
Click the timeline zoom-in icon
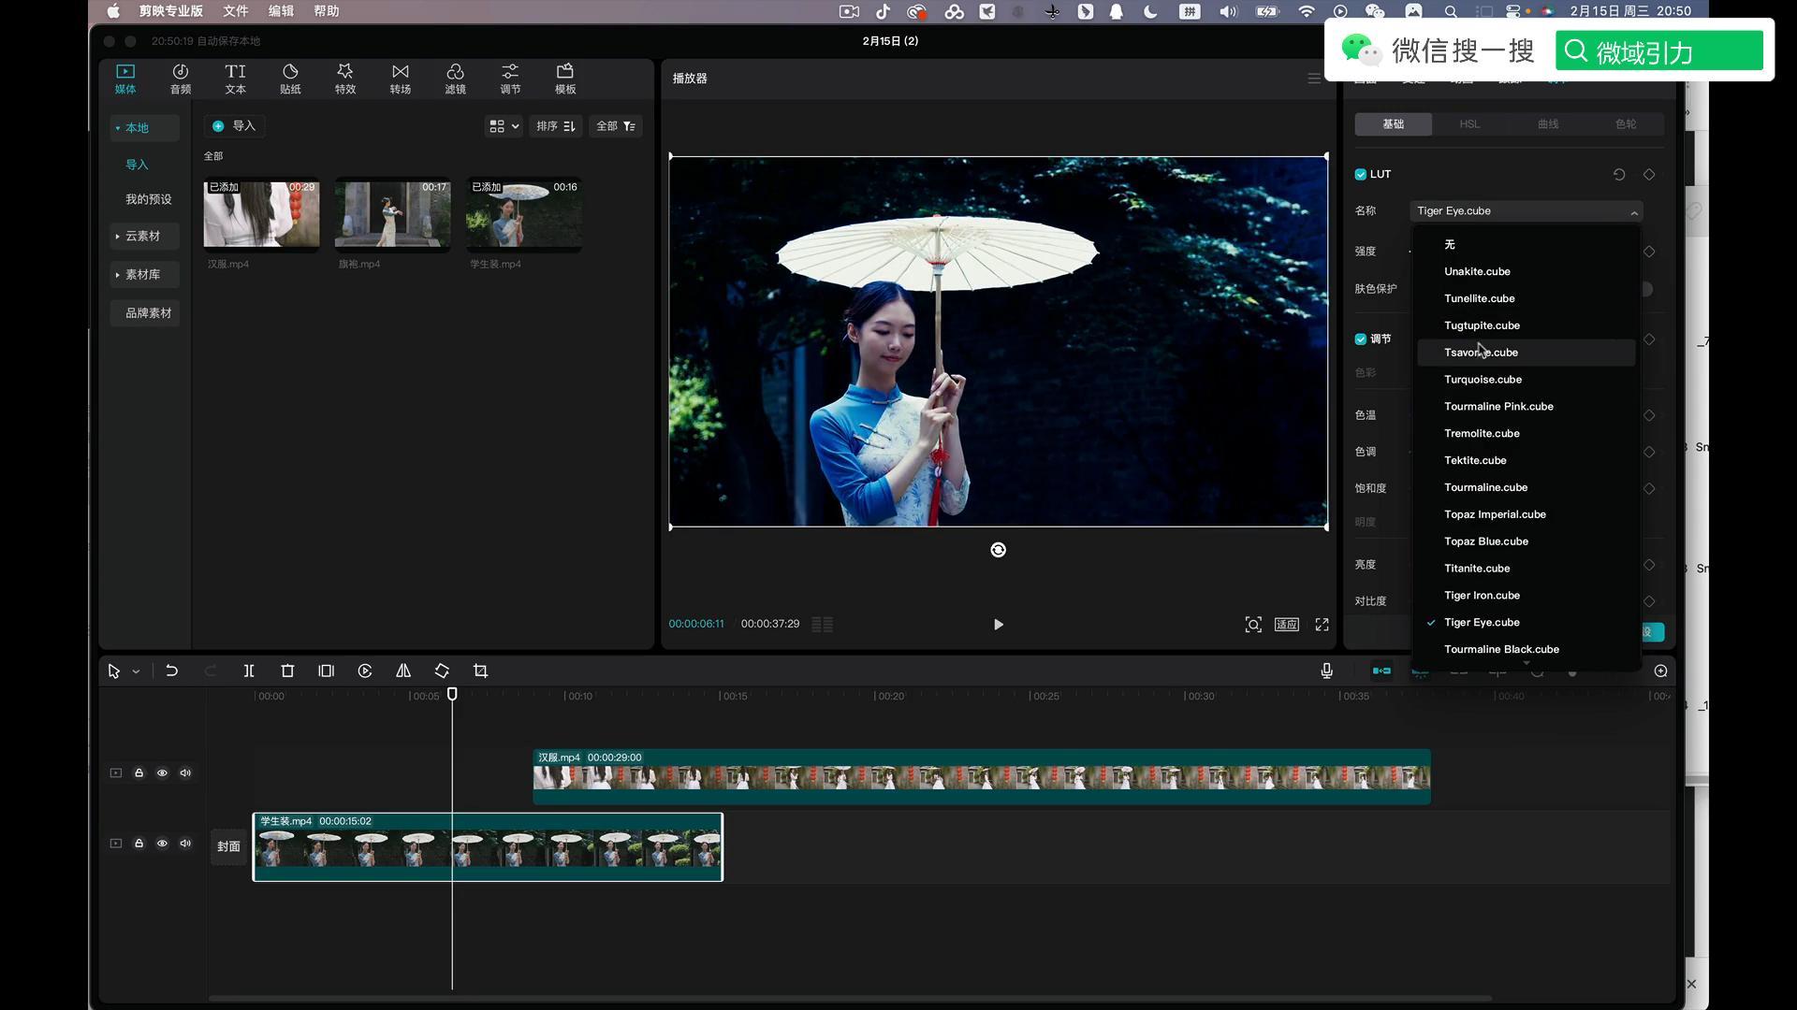coord(1660,671)
